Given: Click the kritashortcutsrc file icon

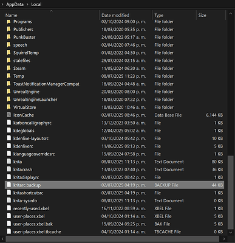Looking at the screenshot, I should 9,193.
